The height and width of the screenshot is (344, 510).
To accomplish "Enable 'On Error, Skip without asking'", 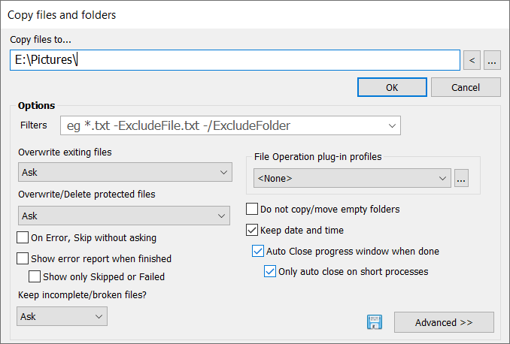I will tap(23, 237).
